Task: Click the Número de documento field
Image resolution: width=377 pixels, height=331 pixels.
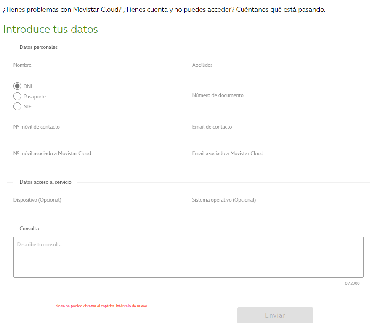Action: tap(278, 95)
